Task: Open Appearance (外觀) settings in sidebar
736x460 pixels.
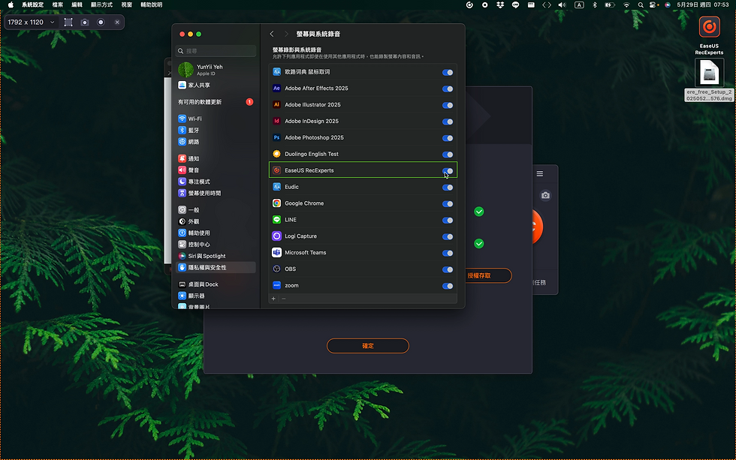Action: pos(216,221)
